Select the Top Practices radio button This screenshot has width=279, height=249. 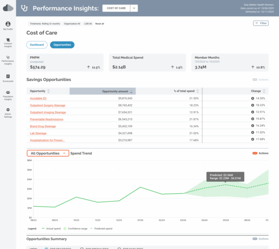(x=46, y=248)
